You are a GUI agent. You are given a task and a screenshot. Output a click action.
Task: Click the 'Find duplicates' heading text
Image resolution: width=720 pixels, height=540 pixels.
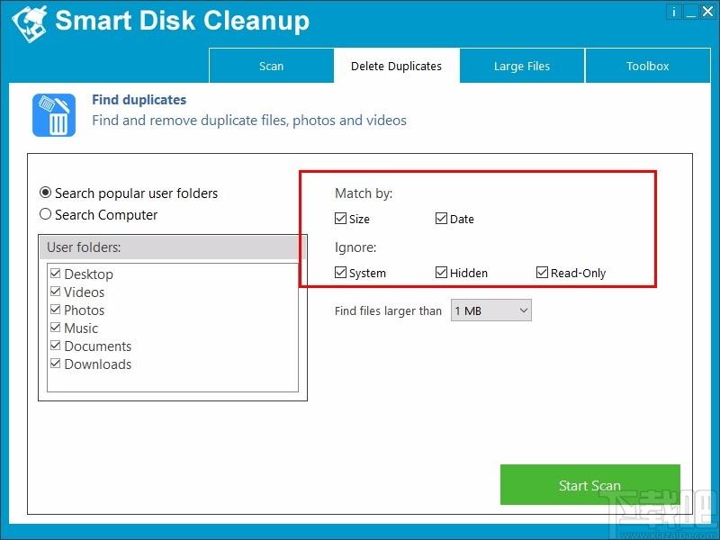[139, 100]
